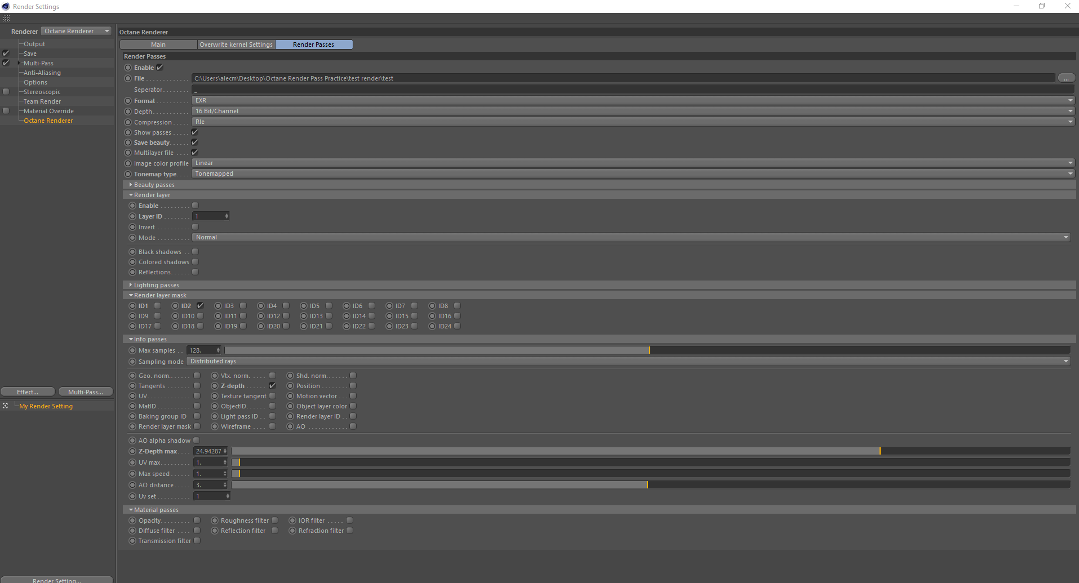Viewport: 1079px width, 583px height.
Task: Click the animation circle icon beside Mode
Action: [x=132, y=238]
